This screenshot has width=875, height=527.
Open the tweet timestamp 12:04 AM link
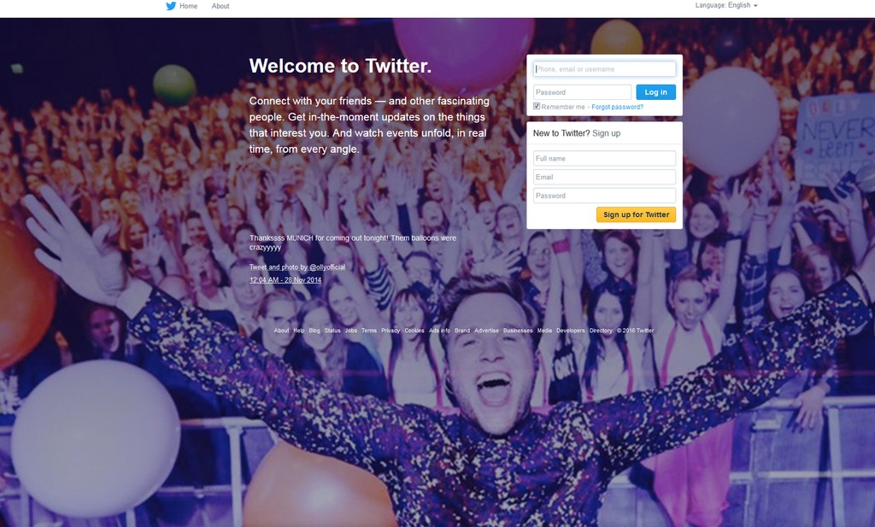pyautogui.click(x=285, y=280)
